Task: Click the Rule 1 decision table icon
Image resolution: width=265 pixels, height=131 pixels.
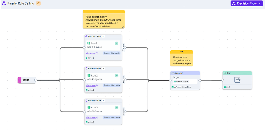Action: [89, 43]
